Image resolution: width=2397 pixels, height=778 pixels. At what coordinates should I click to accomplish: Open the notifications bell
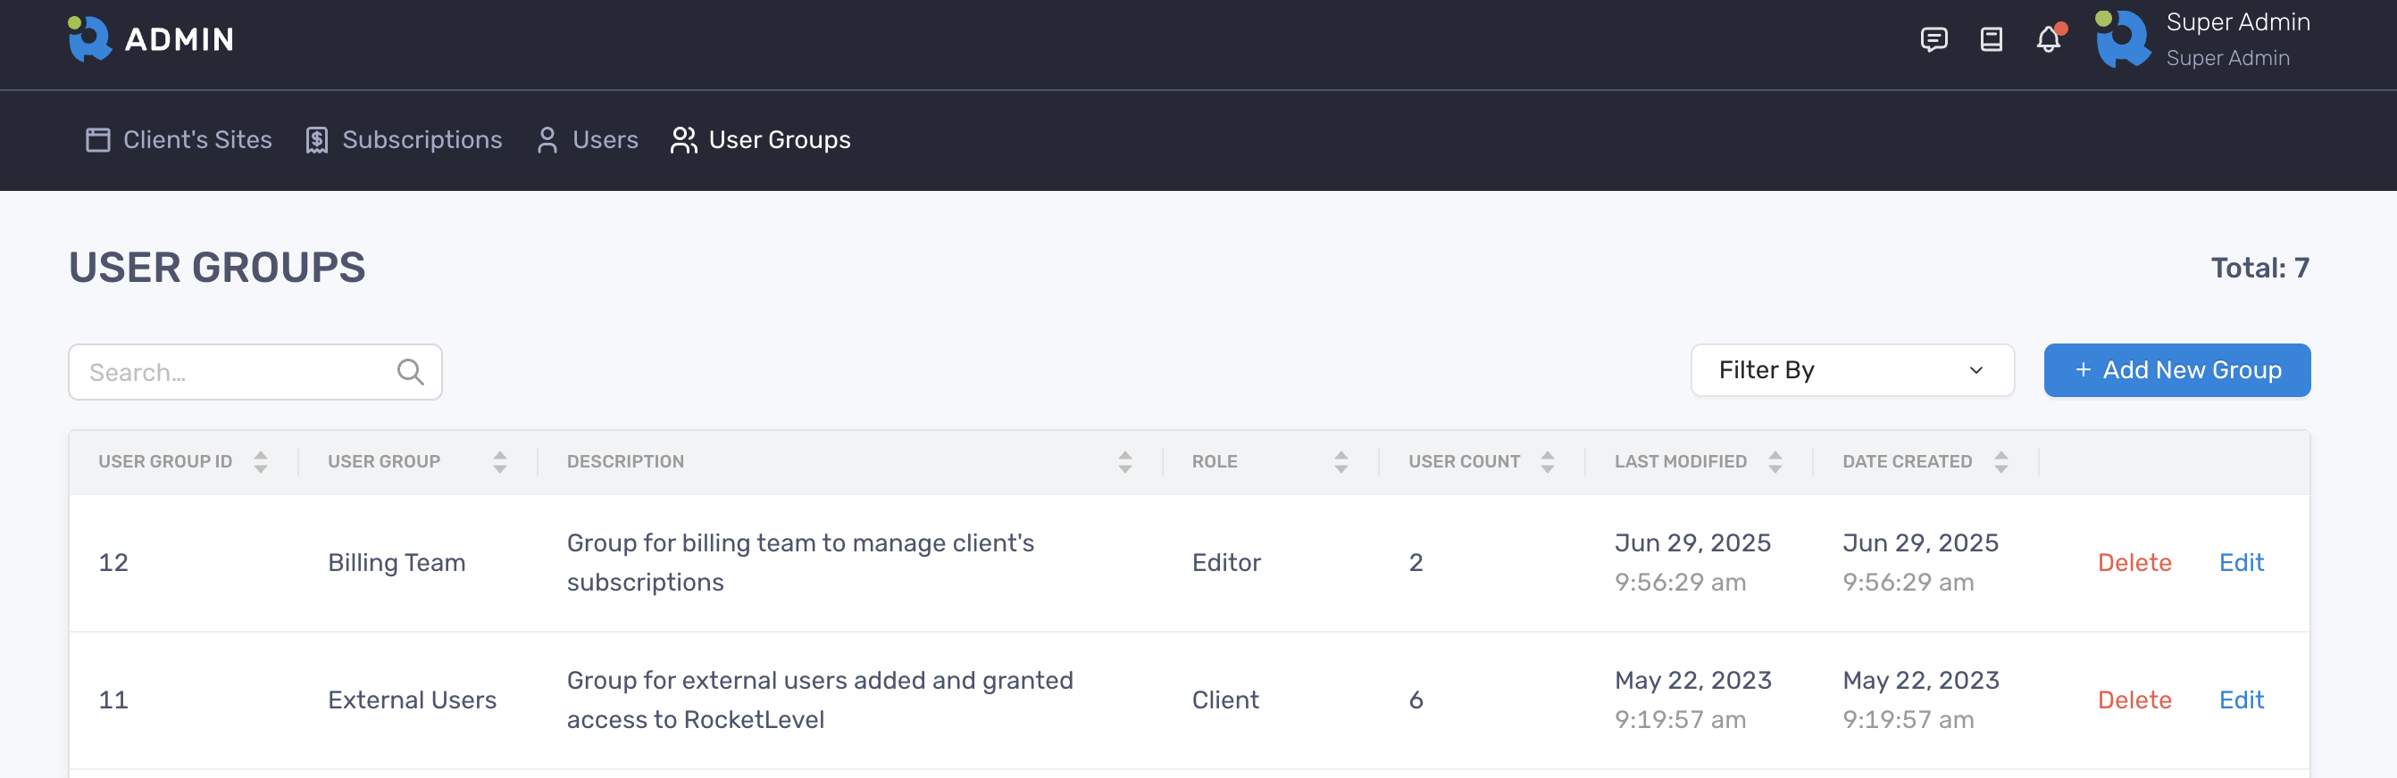[x=2048, y=39]
